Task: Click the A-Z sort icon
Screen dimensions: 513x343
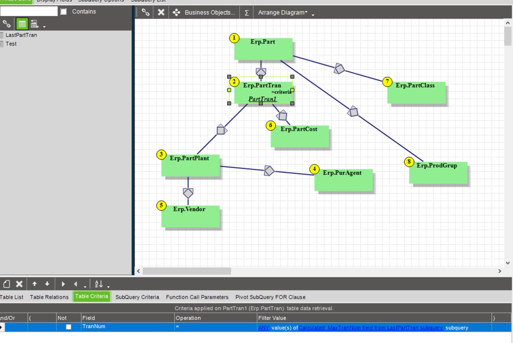Action: click(99, 284)
